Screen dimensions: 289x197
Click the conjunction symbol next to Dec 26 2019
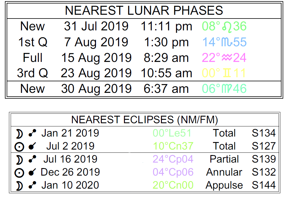(32, 173)
